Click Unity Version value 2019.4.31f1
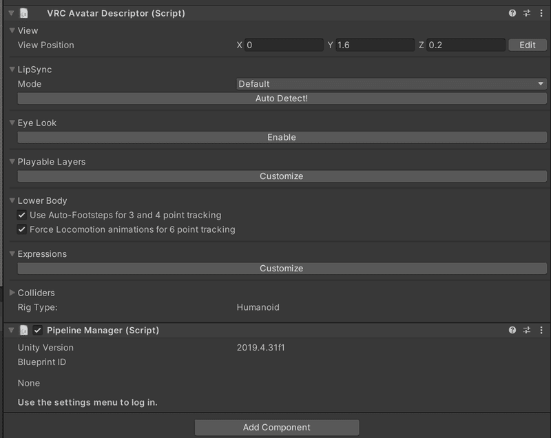Image resolution: width=551 pixels, height=438 pixels. coord(260,348)
